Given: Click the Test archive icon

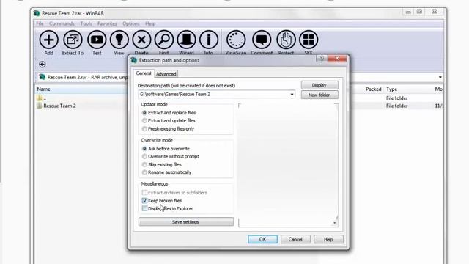Looking at the screenshot, I should pos(97,40).
